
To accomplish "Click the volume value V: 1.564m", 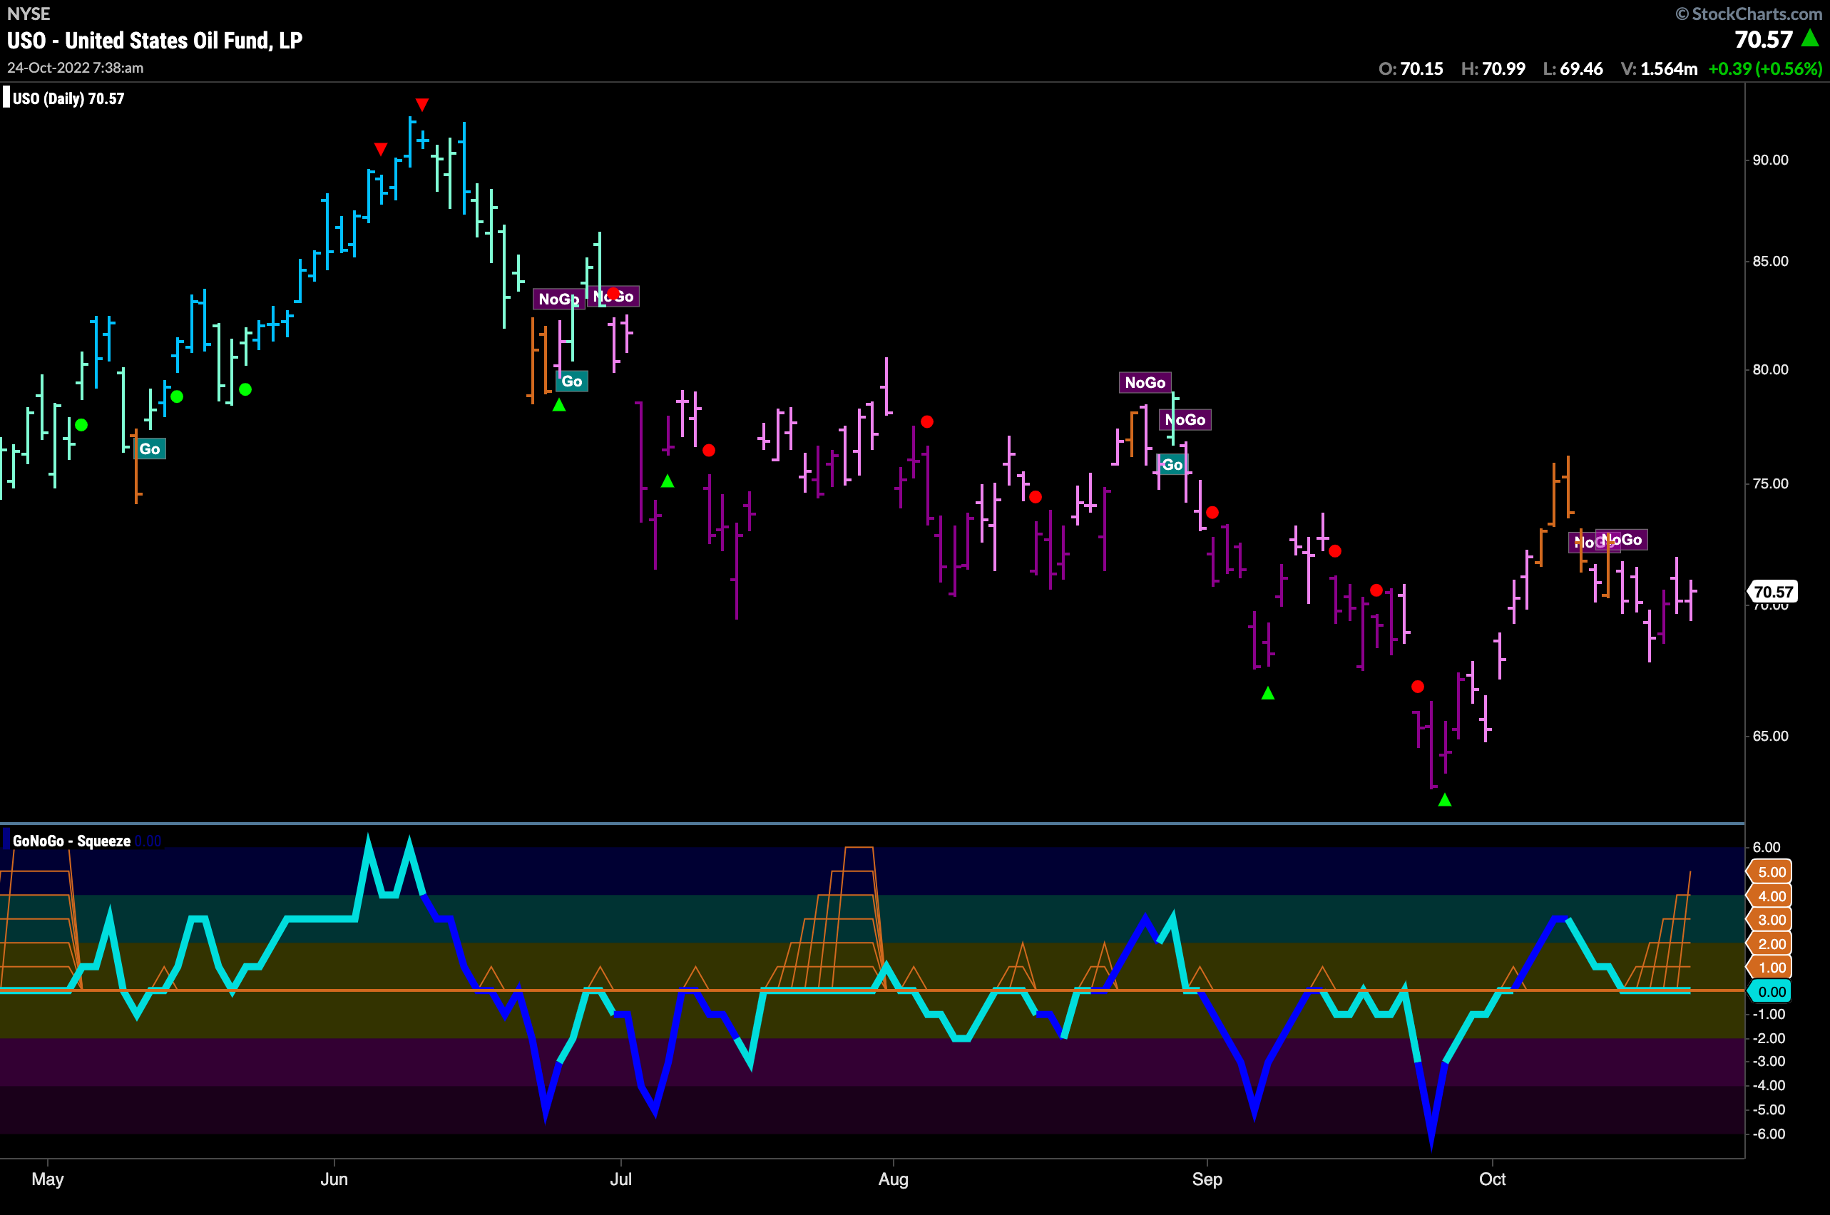I will pos(1659,69).
